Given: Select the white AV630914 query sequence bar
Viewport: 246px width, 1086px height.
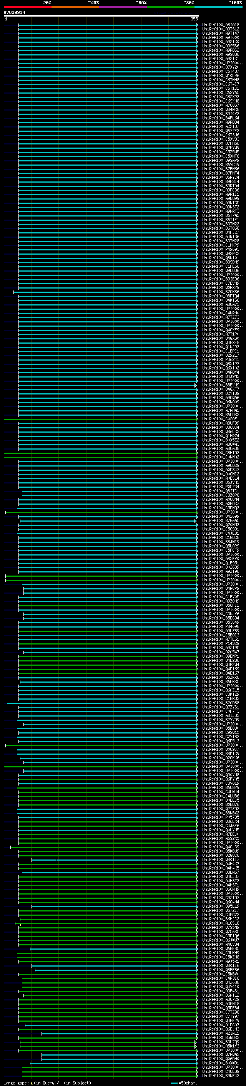Looking at the screenshot, I should coord(101,15).
